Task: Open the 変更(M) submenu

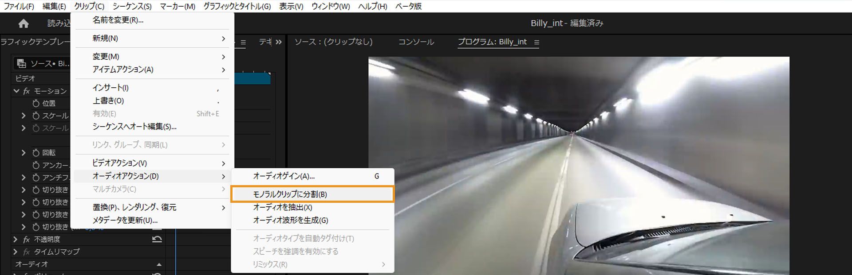Action: 152,57
